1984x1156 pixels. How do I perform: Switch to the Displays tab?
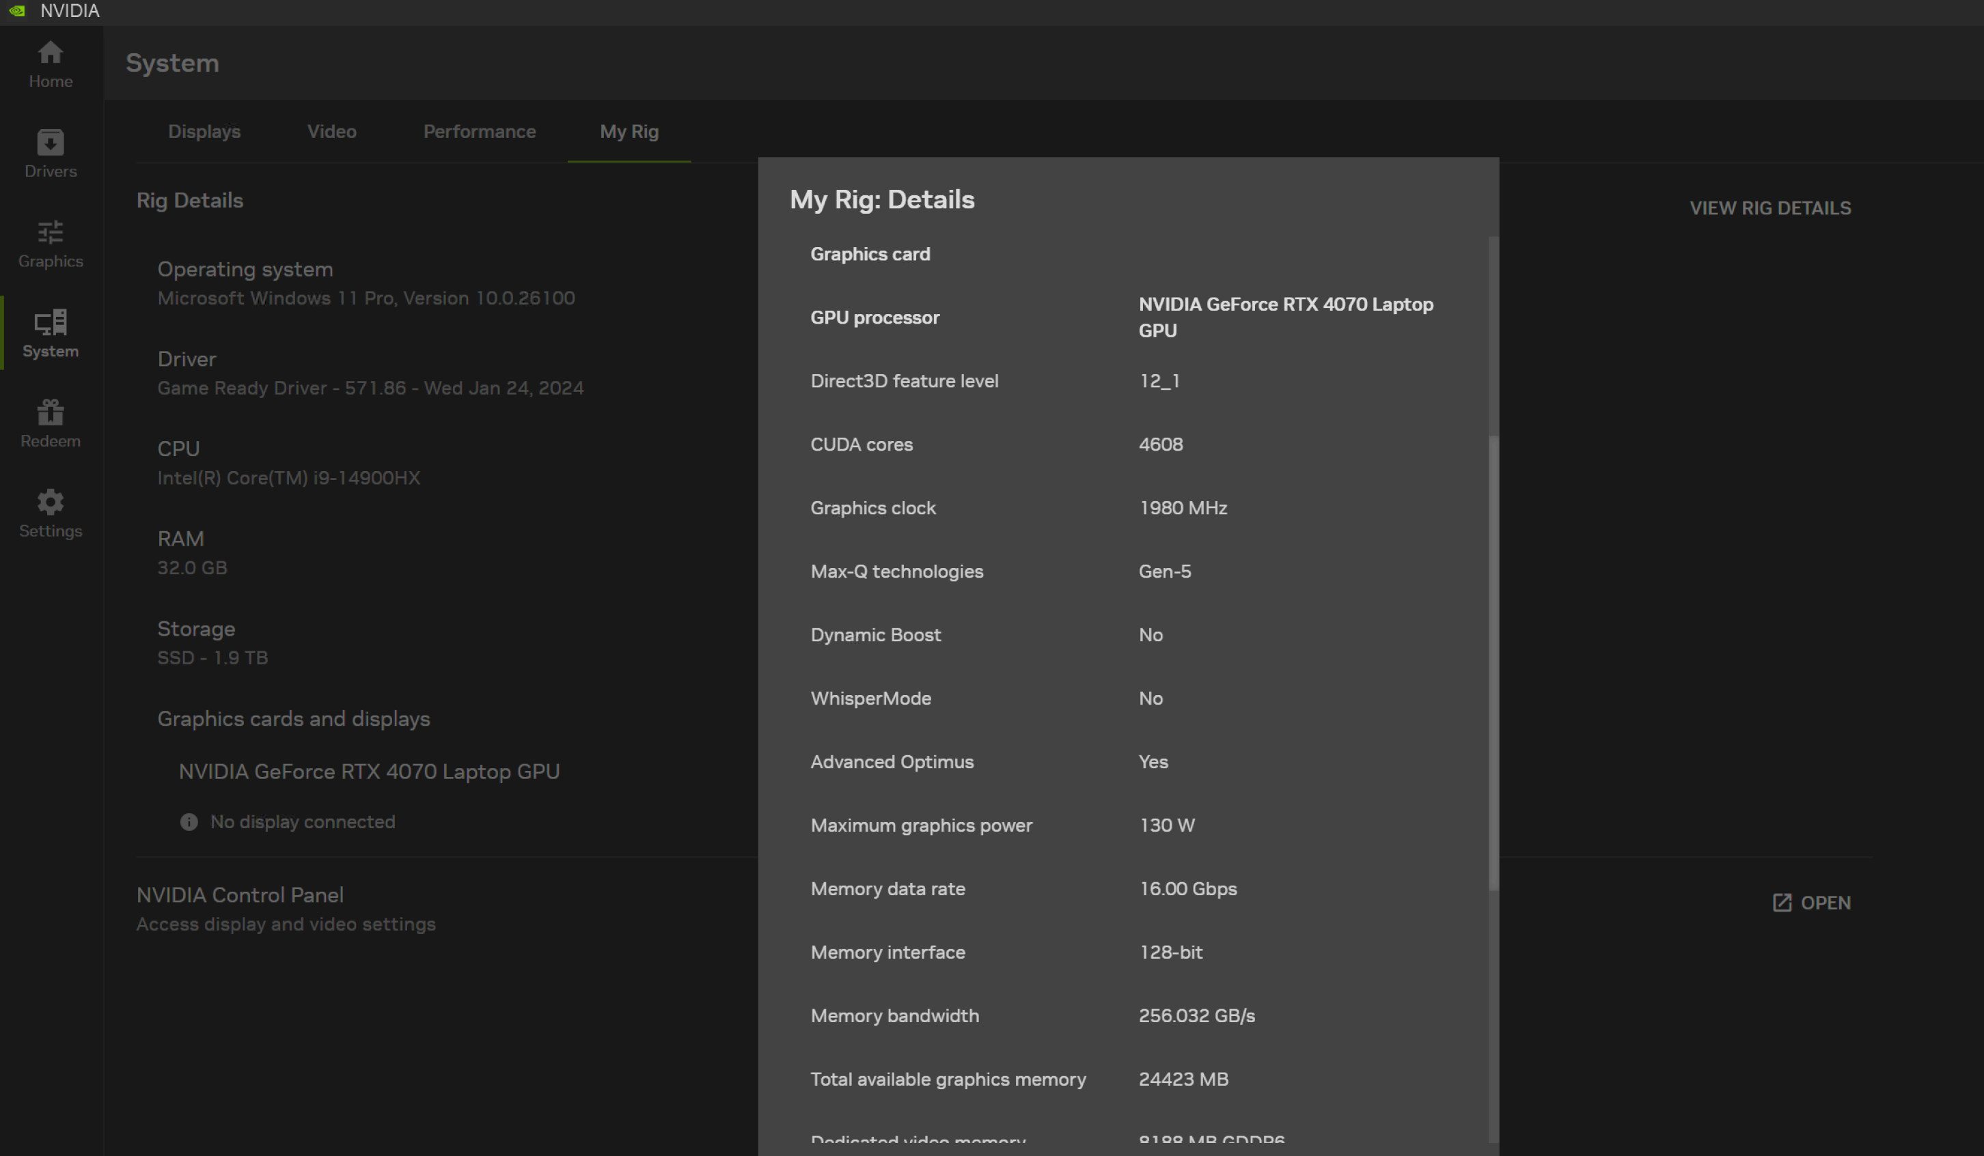click(x=204, y=131)
